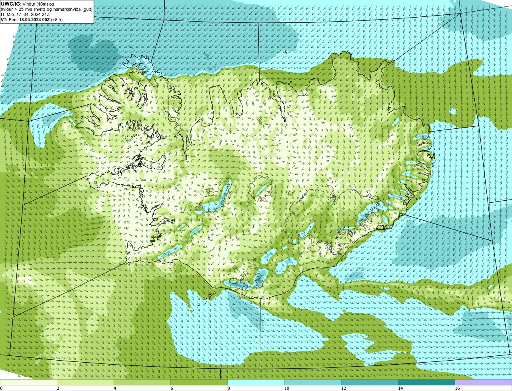This screenshot has height=391, width=512.
Task: Click the '4' label on the color scale
Action: click(115, 388)
